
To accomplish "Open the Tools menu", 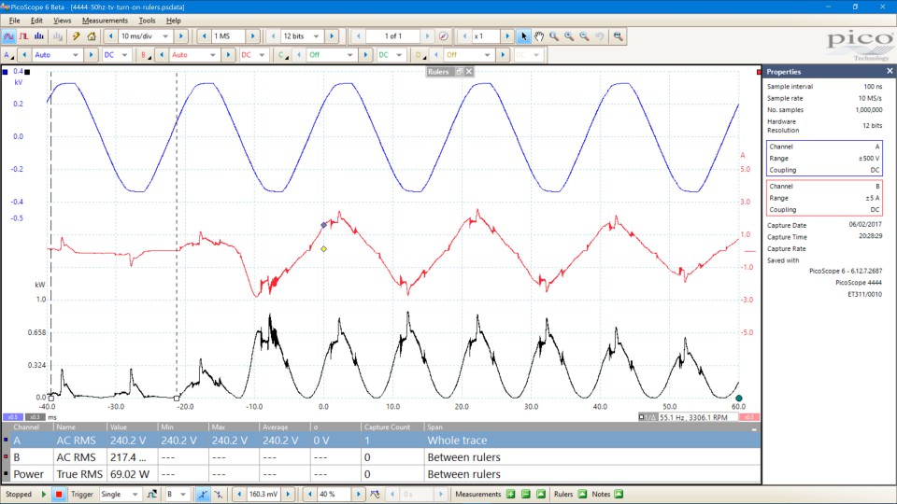I will click(x=147, y=20).
